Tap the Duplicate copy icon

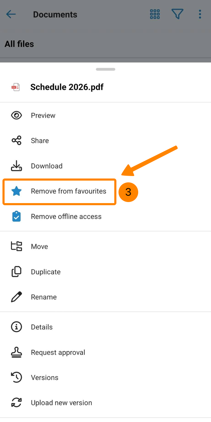[17, 272]
